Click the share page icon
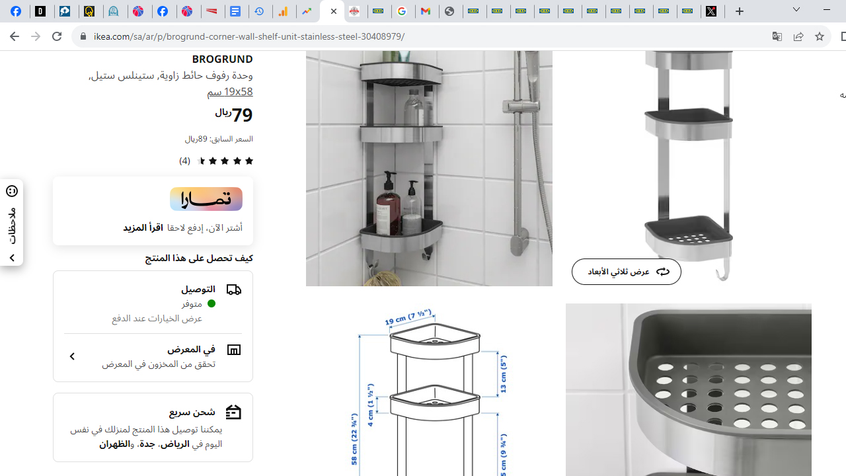 (x=798, y=36)
